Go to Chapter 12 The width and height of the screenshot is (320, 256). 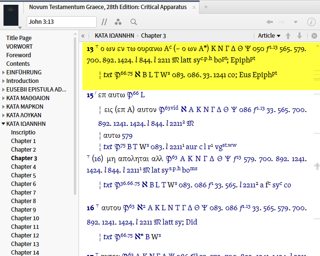[x=25, y=236]
